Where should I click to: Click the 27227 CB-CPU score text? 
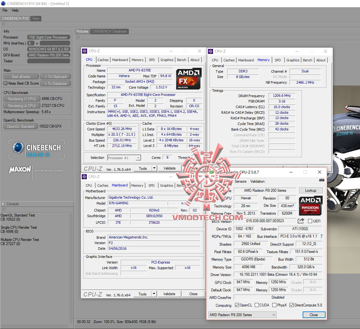(53, 105)
